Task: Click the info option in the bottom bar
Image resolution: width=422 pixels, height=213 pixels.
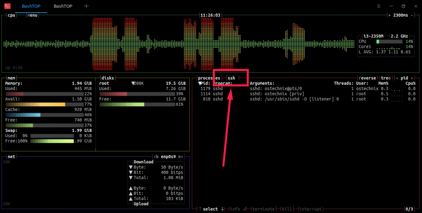Action: tap(235, 209)
